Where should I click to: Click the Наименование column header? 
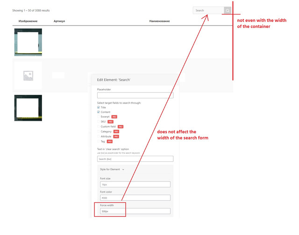(x=159, y=21)
